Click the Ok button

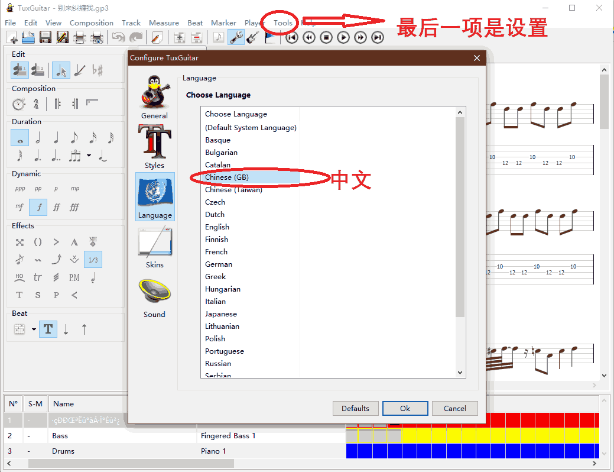(405, 408)
